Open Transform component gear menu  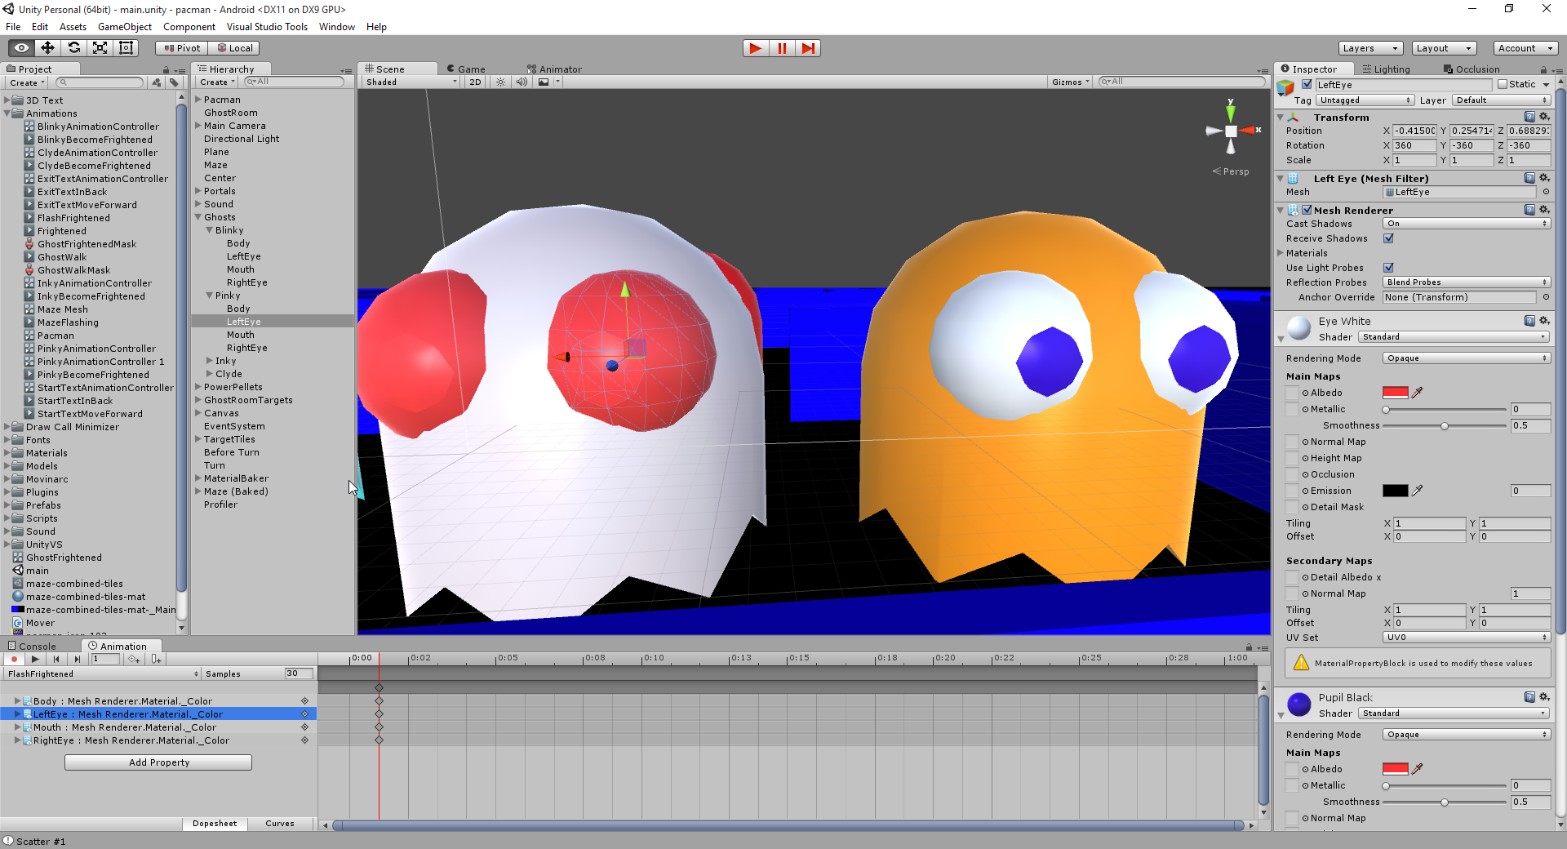click(1544, 117)
